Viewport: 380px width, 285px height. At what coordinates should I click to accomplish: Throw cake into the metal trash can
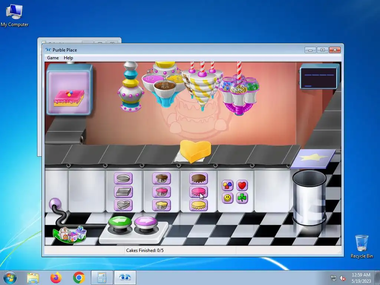(309, 197)
